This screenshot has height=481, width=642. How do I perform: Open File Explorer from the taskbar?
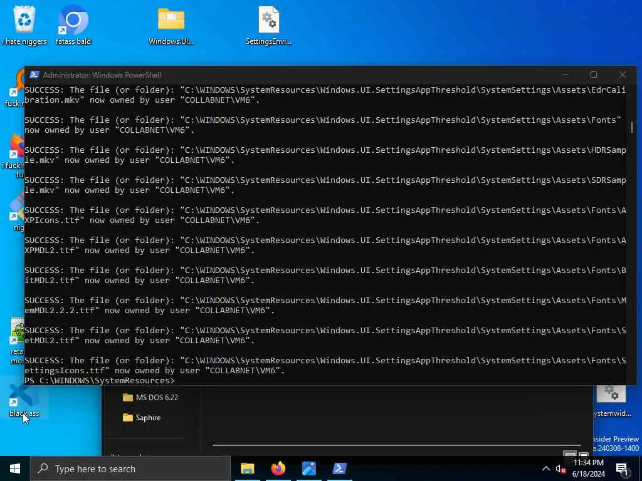point(247,468)
